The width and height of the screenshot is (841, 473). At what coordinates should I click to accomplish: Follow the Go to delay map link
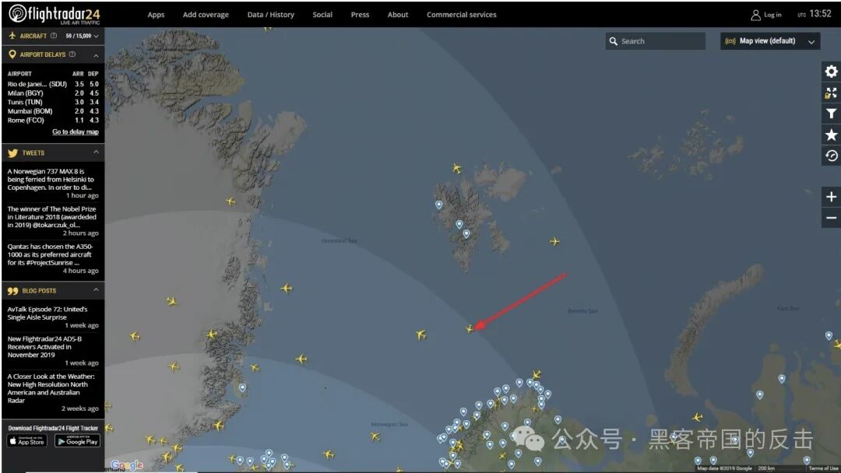coord(75,131)
